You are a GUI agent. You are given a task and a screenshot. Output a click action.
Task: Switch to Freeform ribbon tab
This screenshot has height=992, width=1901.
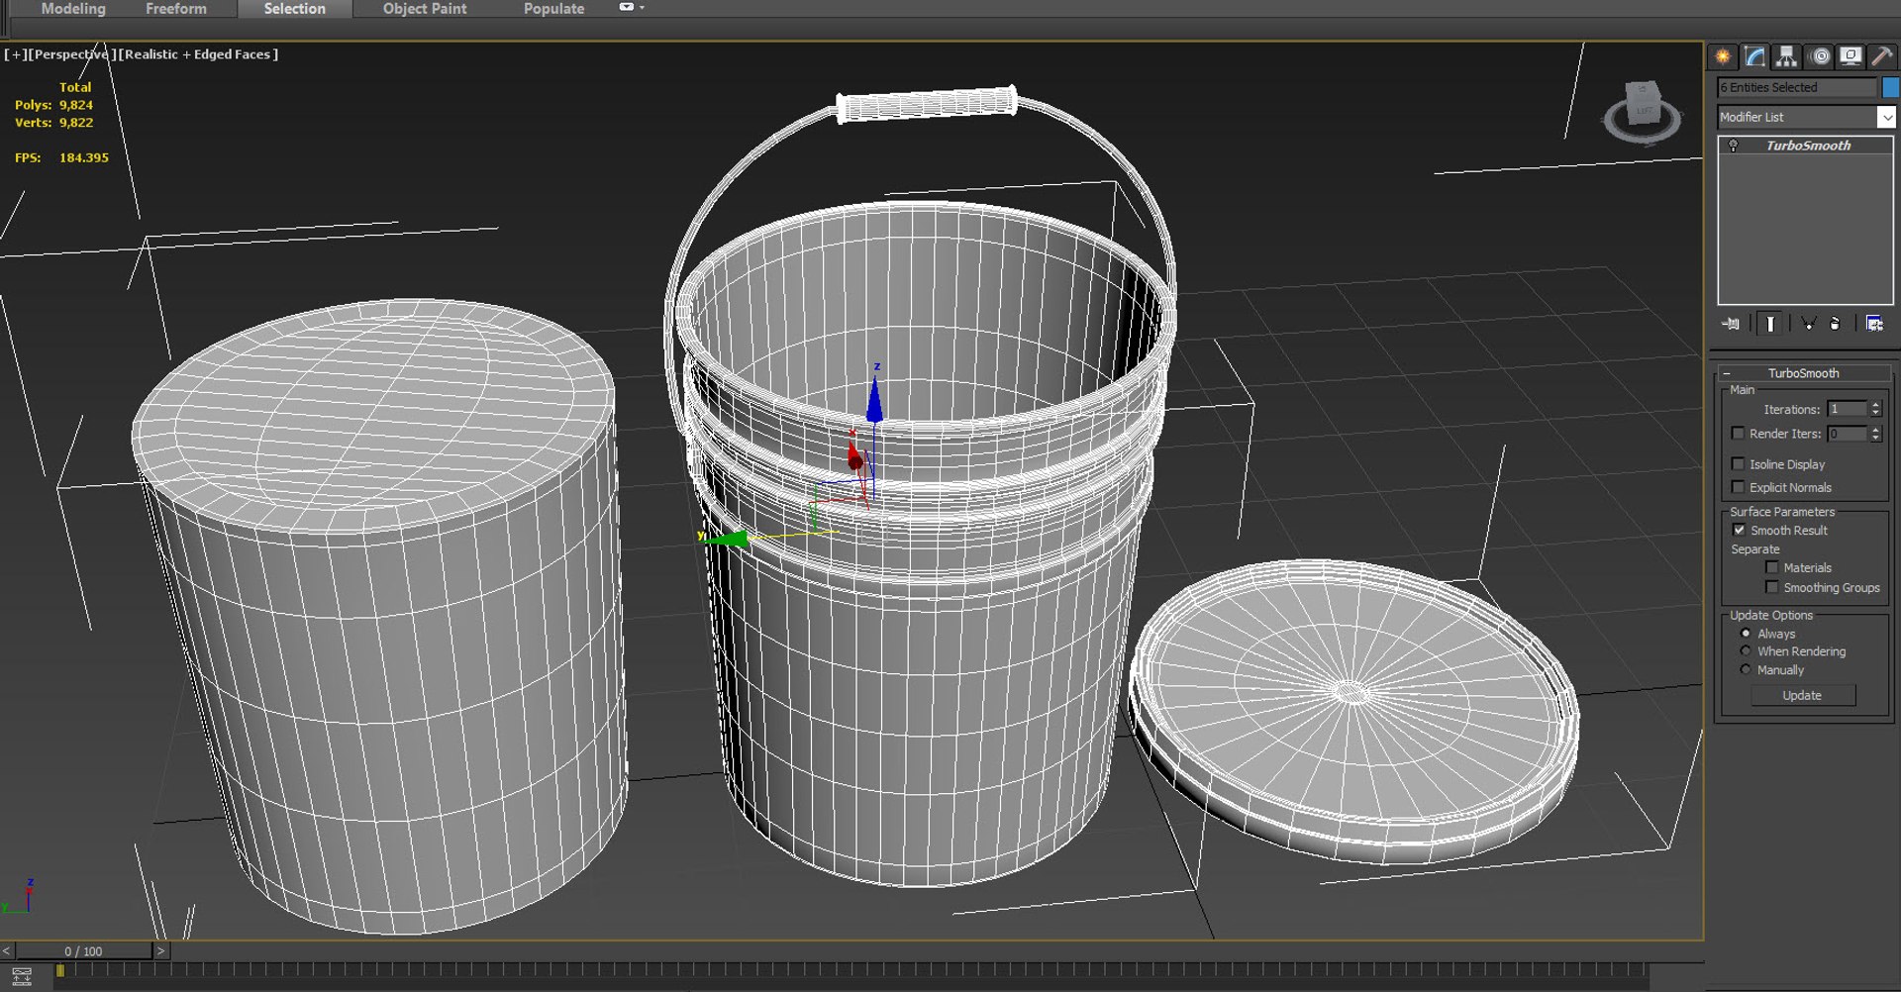pyautogui.click(x=176, y=9)
